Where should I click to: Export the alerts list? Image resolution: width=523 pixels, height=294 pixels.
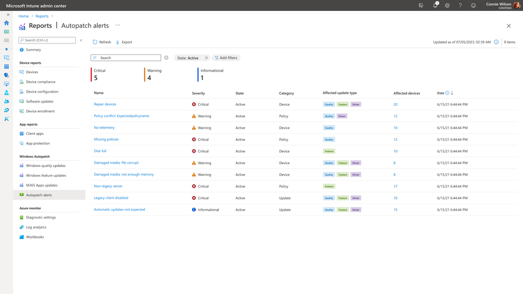click(x=124, y=42)
